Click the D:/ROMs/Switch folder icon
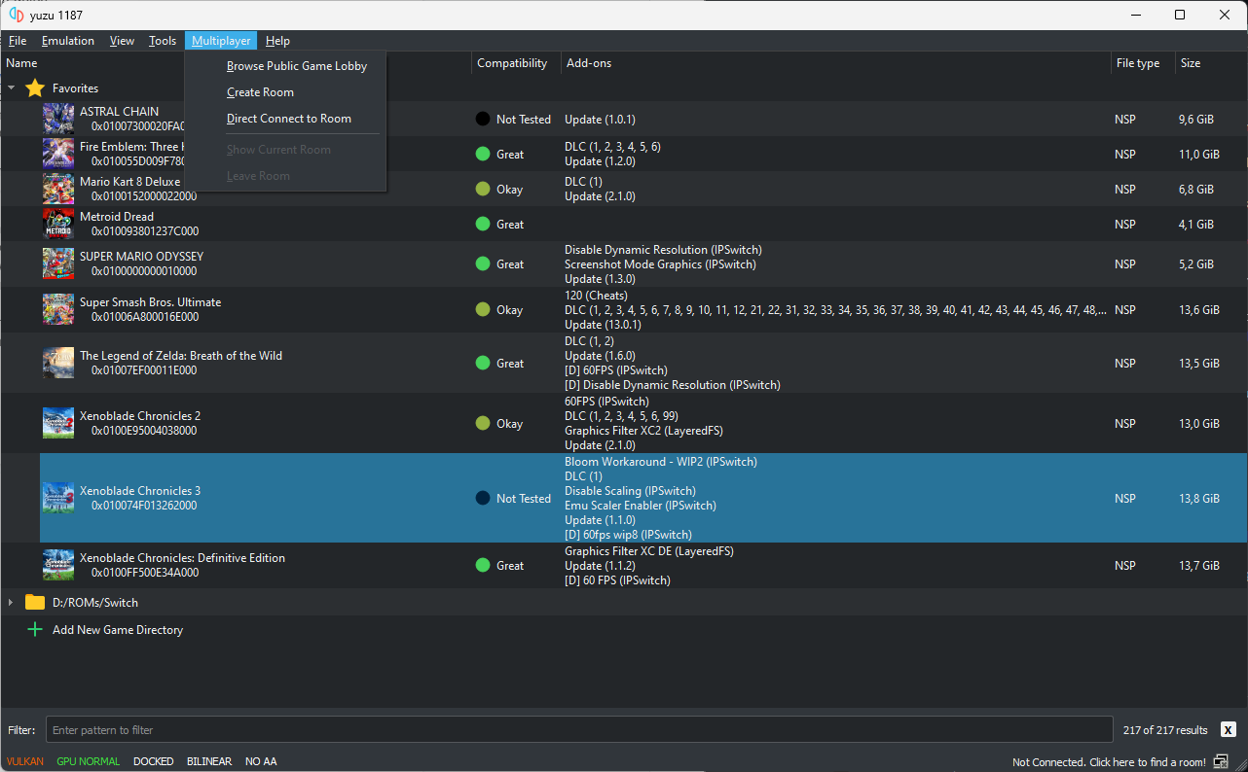Image resolution: width=1248 pixels, height=772 pixels. (x=35, y=602)
